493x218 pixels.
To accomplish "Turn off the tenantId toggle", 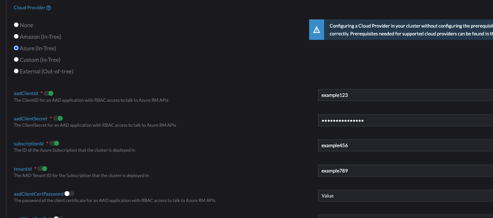I will pos(43,168).
